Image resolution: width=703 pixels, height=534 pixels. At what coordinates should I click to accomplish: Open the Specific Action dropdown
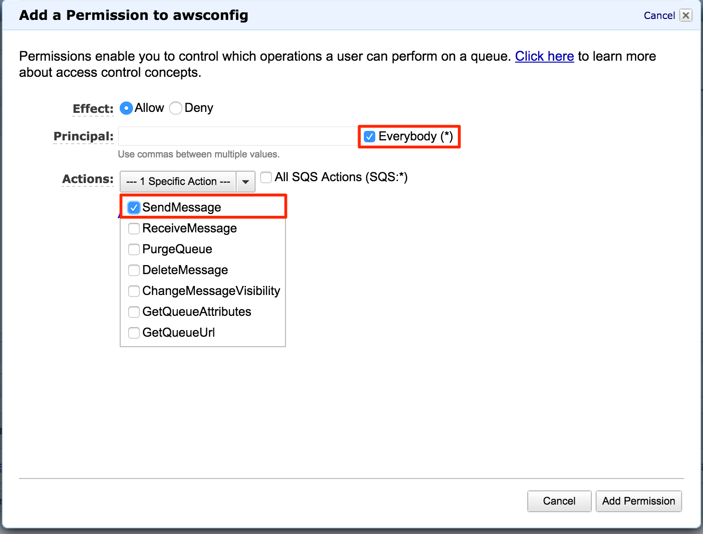pos(178,182)
